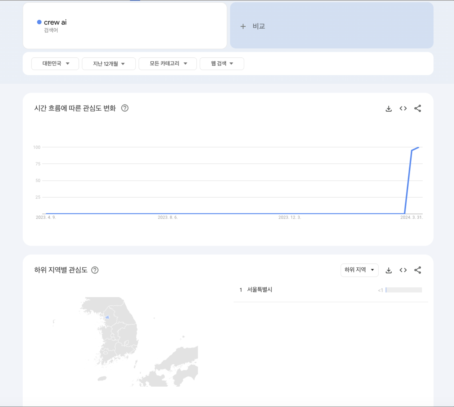Screen dimensions: 454x407
Task: Expand the 모든 카테고리 dropdown
Action: [x=168, y=64]
